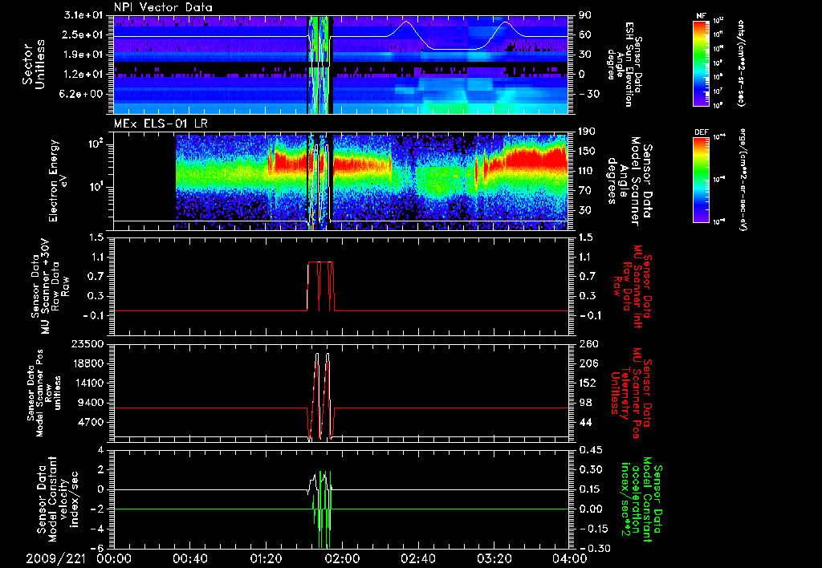
Task: Click the "23500" scanner position tick value
Action: click(89, 343)
